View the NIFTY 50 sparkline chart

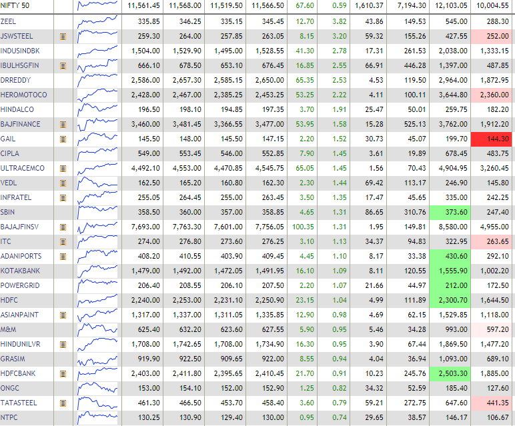pos(97,5)
